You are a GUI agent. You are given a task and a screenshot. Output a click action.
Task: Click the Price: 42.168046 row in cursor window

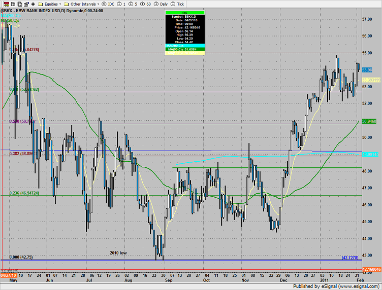click(185, 27)
